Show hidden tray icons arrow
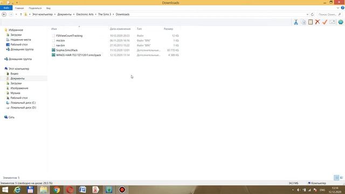Image resolution: width=345 pixels, height=194 pixels. (293, 190)
